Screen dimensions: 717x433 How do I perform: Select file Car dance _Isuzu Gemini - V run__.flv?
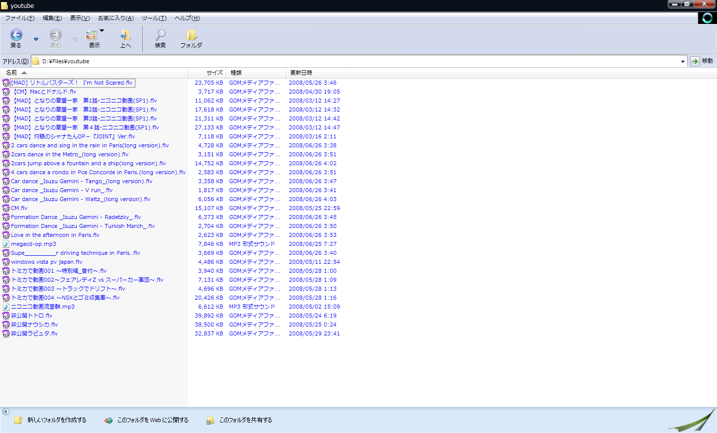pyautogui.click(x=62, y=190)
